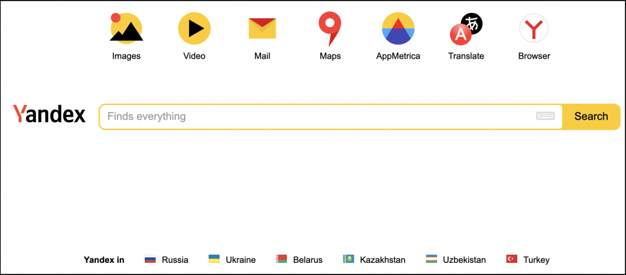This screenshot has height=275, width=626.
Task: Select the Uzbekistan country link
Action: pyautogui.click(x=465, y=260)
